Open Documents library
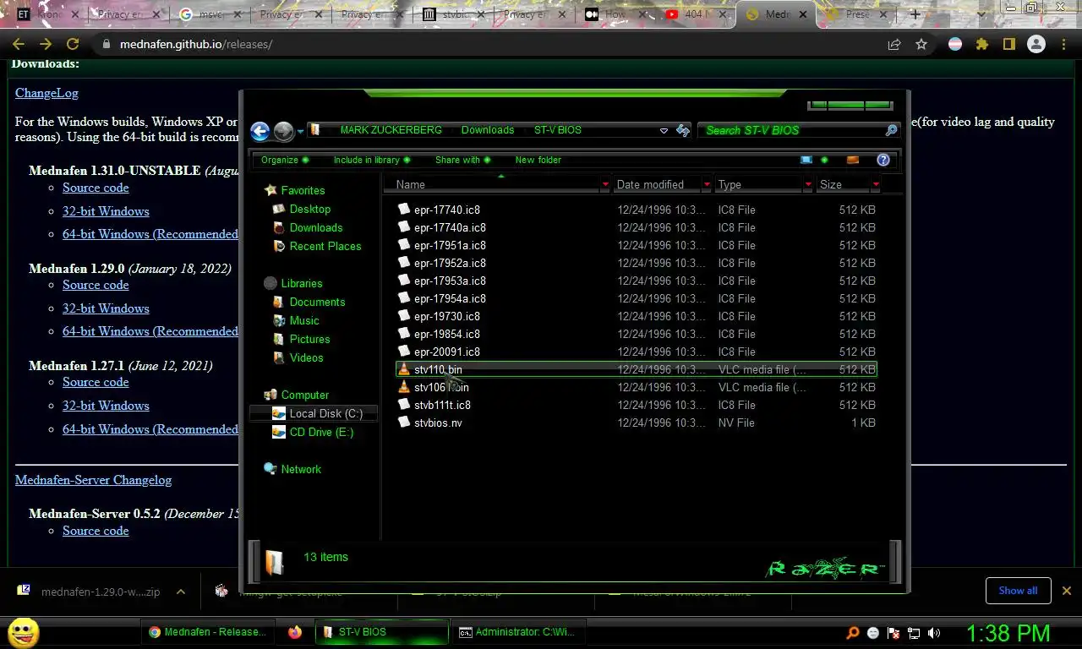 point(317,302)
